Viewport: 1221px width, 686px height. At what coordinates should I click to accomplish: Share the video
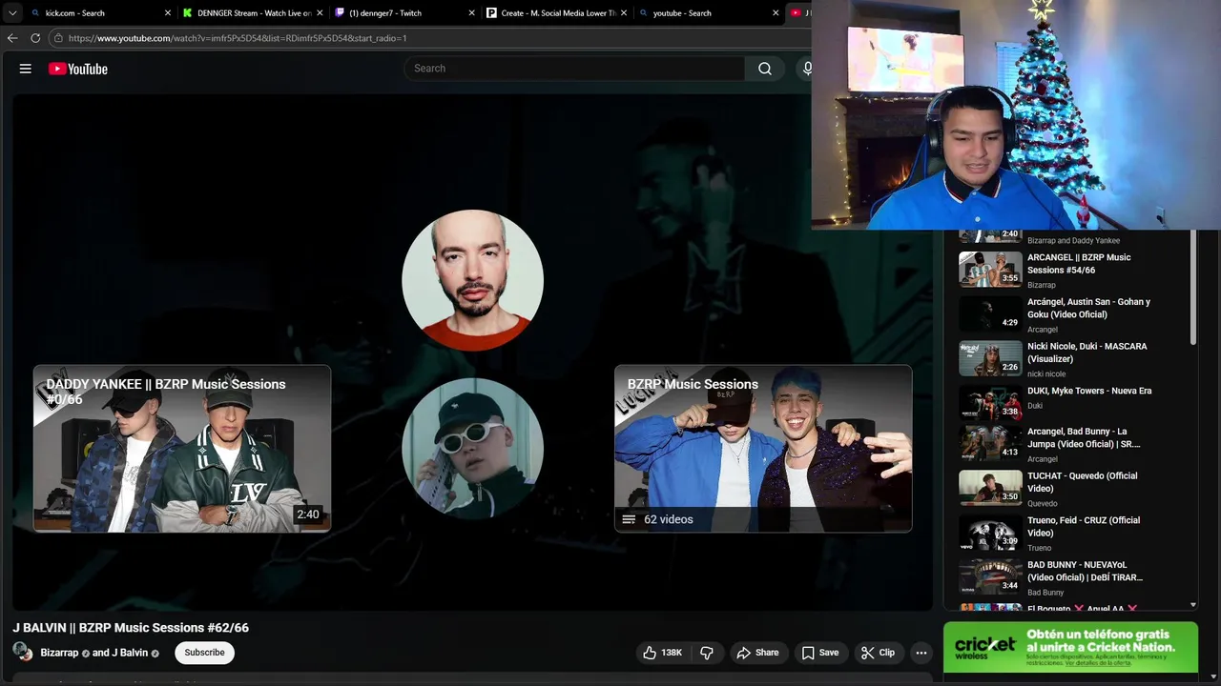[758, 653]
